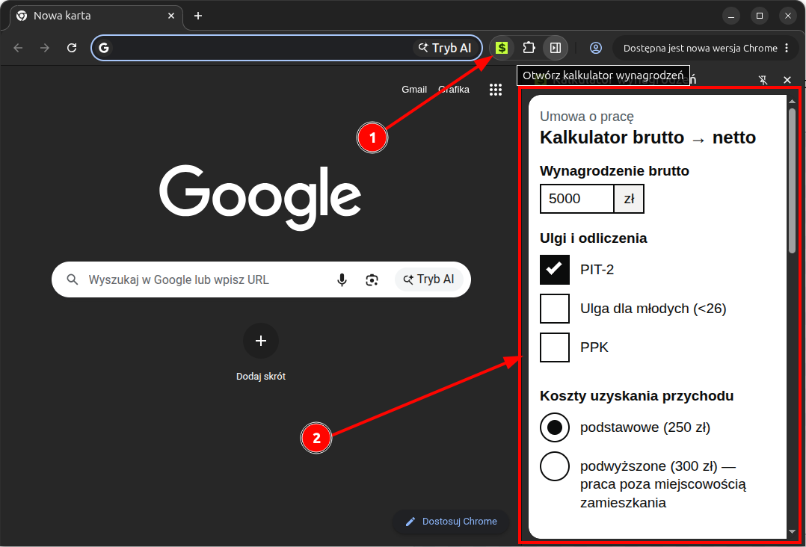
Task: Click Dostosuj Chrome button
Action: [451, 522]
